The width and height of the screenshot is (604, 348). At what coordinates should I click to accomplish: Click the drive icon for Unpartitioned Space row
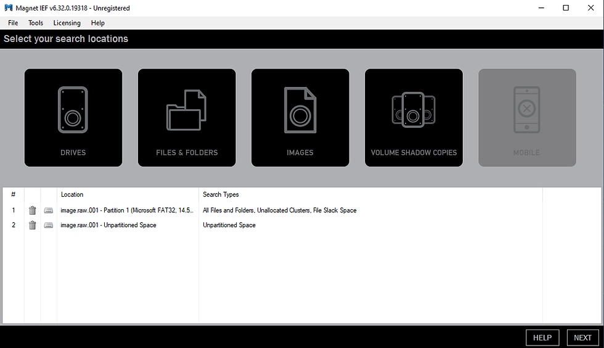coord(49,225)
